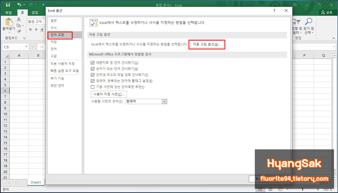Select the 언어 options category
Image resolution: width=338 pixels, height=193 pixels.
point(65,49)
